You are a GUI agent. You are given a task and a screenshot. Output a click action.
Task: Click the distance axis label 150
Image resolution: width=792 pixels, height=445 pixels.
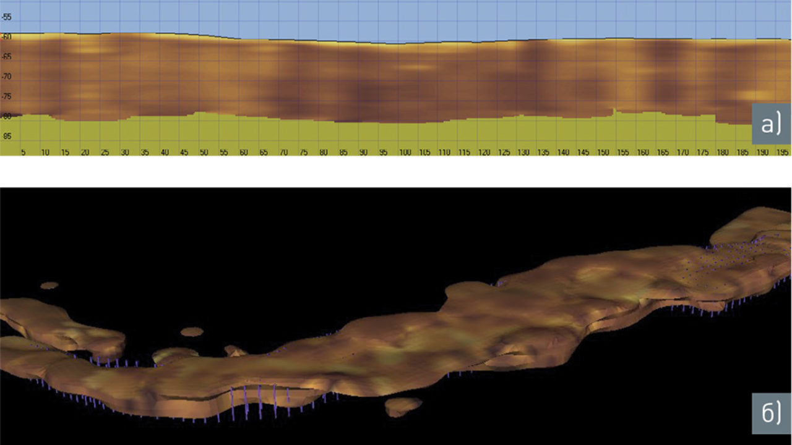pos(602,152)
